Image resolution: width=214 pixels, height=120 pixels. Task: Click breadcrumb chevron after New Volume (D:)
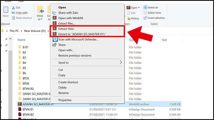click(48, 31)
